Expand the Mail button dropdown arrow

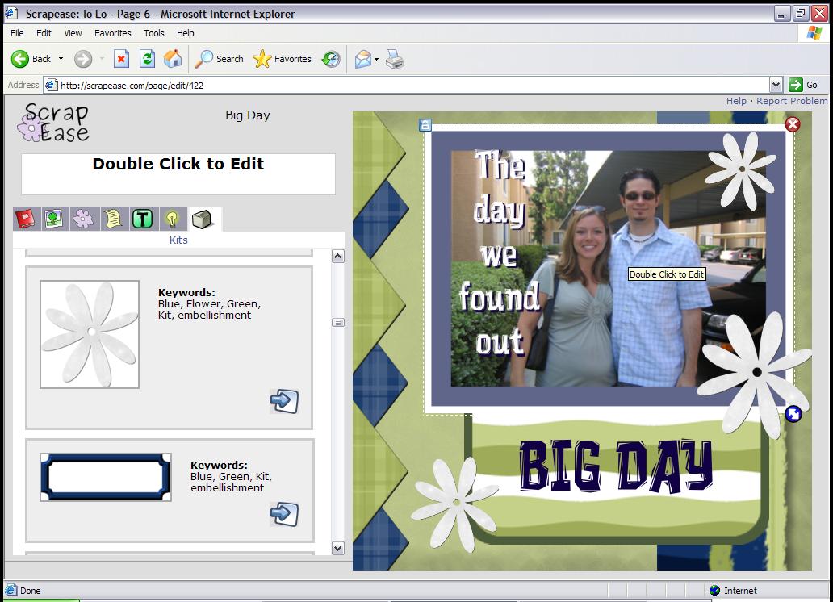click(x=376, y=59)
